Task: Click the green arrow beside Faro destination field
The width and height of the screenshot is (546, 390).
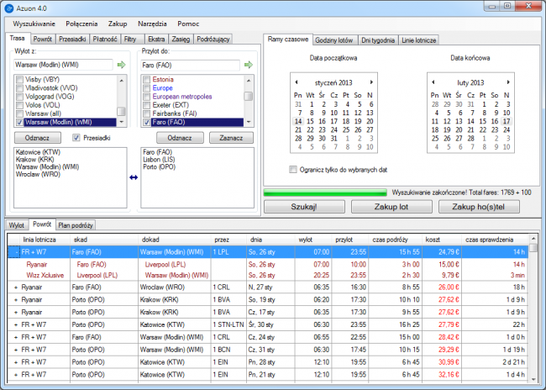Action: [x=249, y=64]
